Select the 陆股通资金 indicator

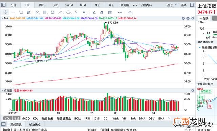pos(64,119)
